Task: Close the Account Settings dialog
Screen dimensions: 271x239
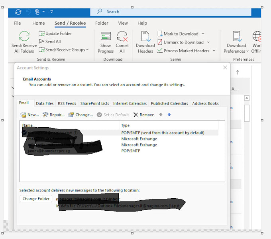Action: click(x=225, y=67)
